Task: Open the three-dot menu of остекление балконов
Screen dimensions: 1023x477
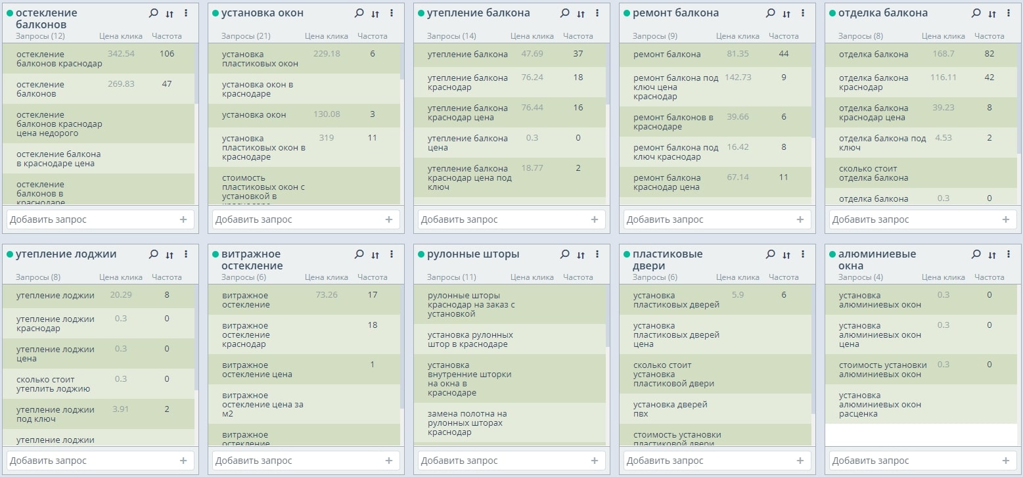Action: click(x=186, y=13)
